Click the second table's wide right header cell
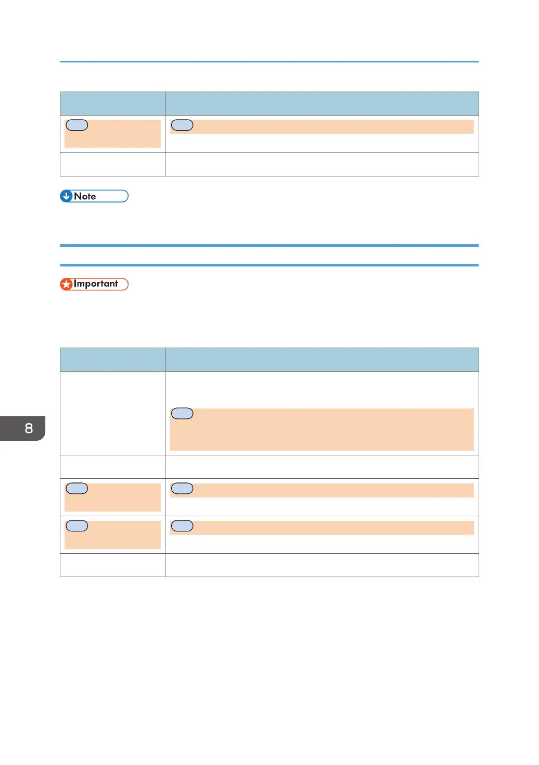The width and height of the screenshot is (539, 765). click(322, 360)
